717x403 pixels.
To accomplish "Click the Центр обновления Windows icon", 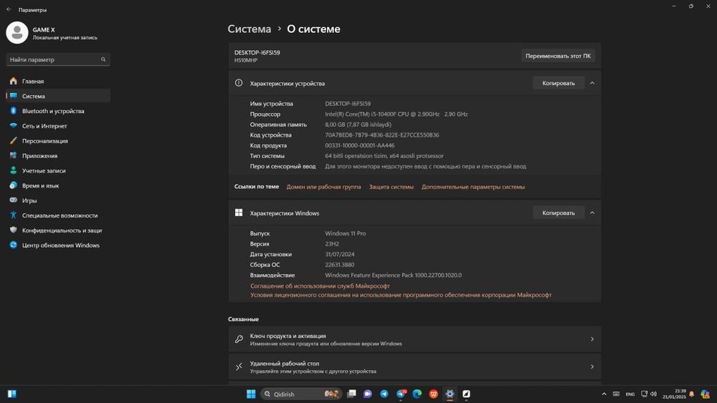I will pyautogui.click(x=13, y=245).
